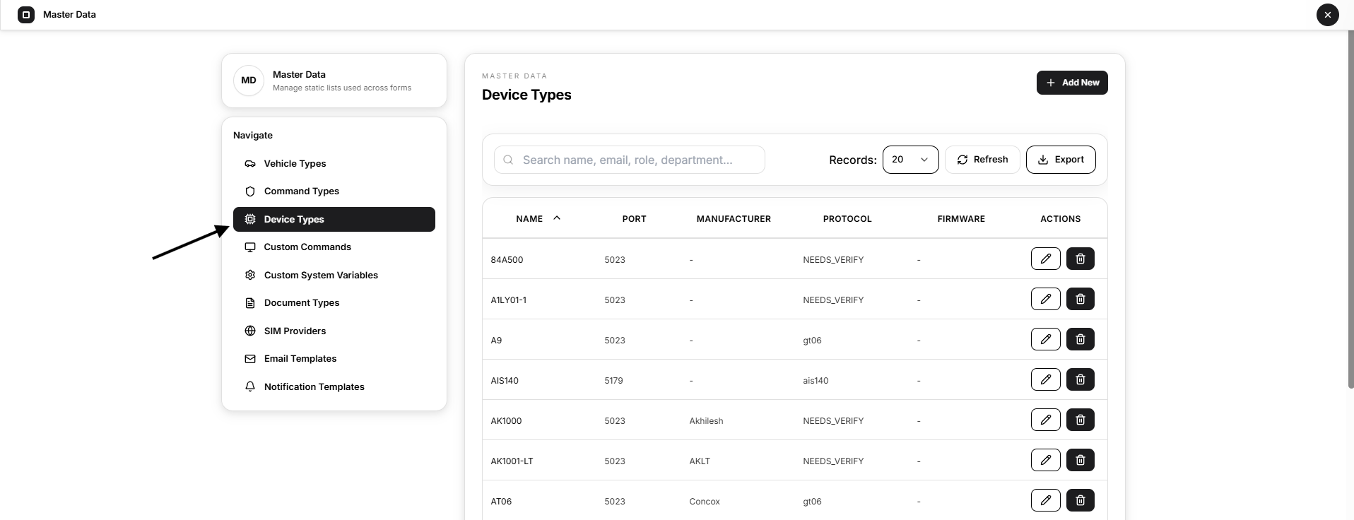Open Email Templates
Viewport: 1354px width, 520px height.
point(334,358)
